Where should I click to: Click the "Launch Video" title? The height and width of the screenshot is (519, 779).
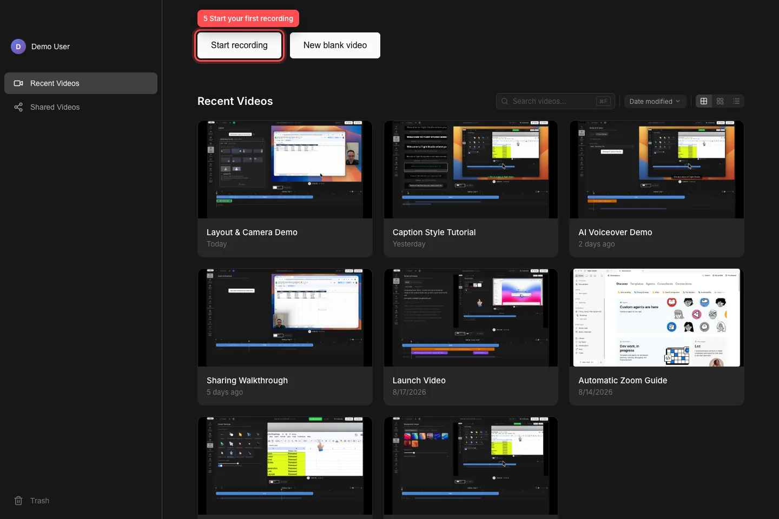coord(419,381)
